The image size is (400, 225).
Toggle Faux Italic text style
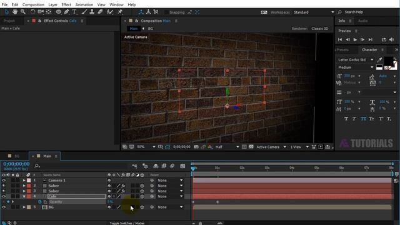point(354,119)
